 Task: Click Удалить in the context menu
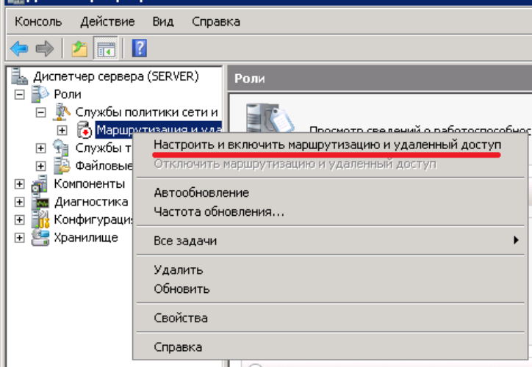178,270
